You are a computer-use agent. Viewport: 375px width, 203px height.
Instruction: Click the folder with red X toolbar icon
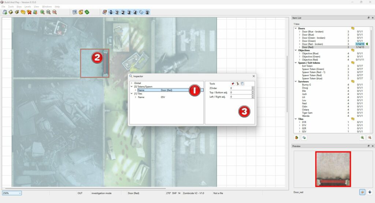click(29, 12)
